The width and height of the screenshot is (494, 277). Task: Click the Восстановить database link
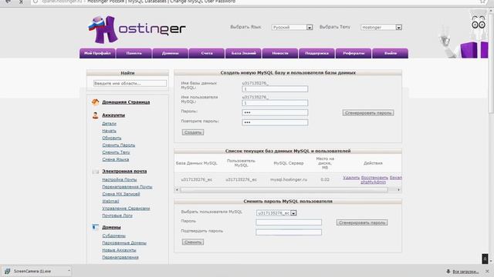(x=374, y=178)
